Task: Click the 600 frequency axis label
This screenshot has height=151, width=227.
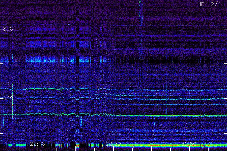Action: pos(8,98)
